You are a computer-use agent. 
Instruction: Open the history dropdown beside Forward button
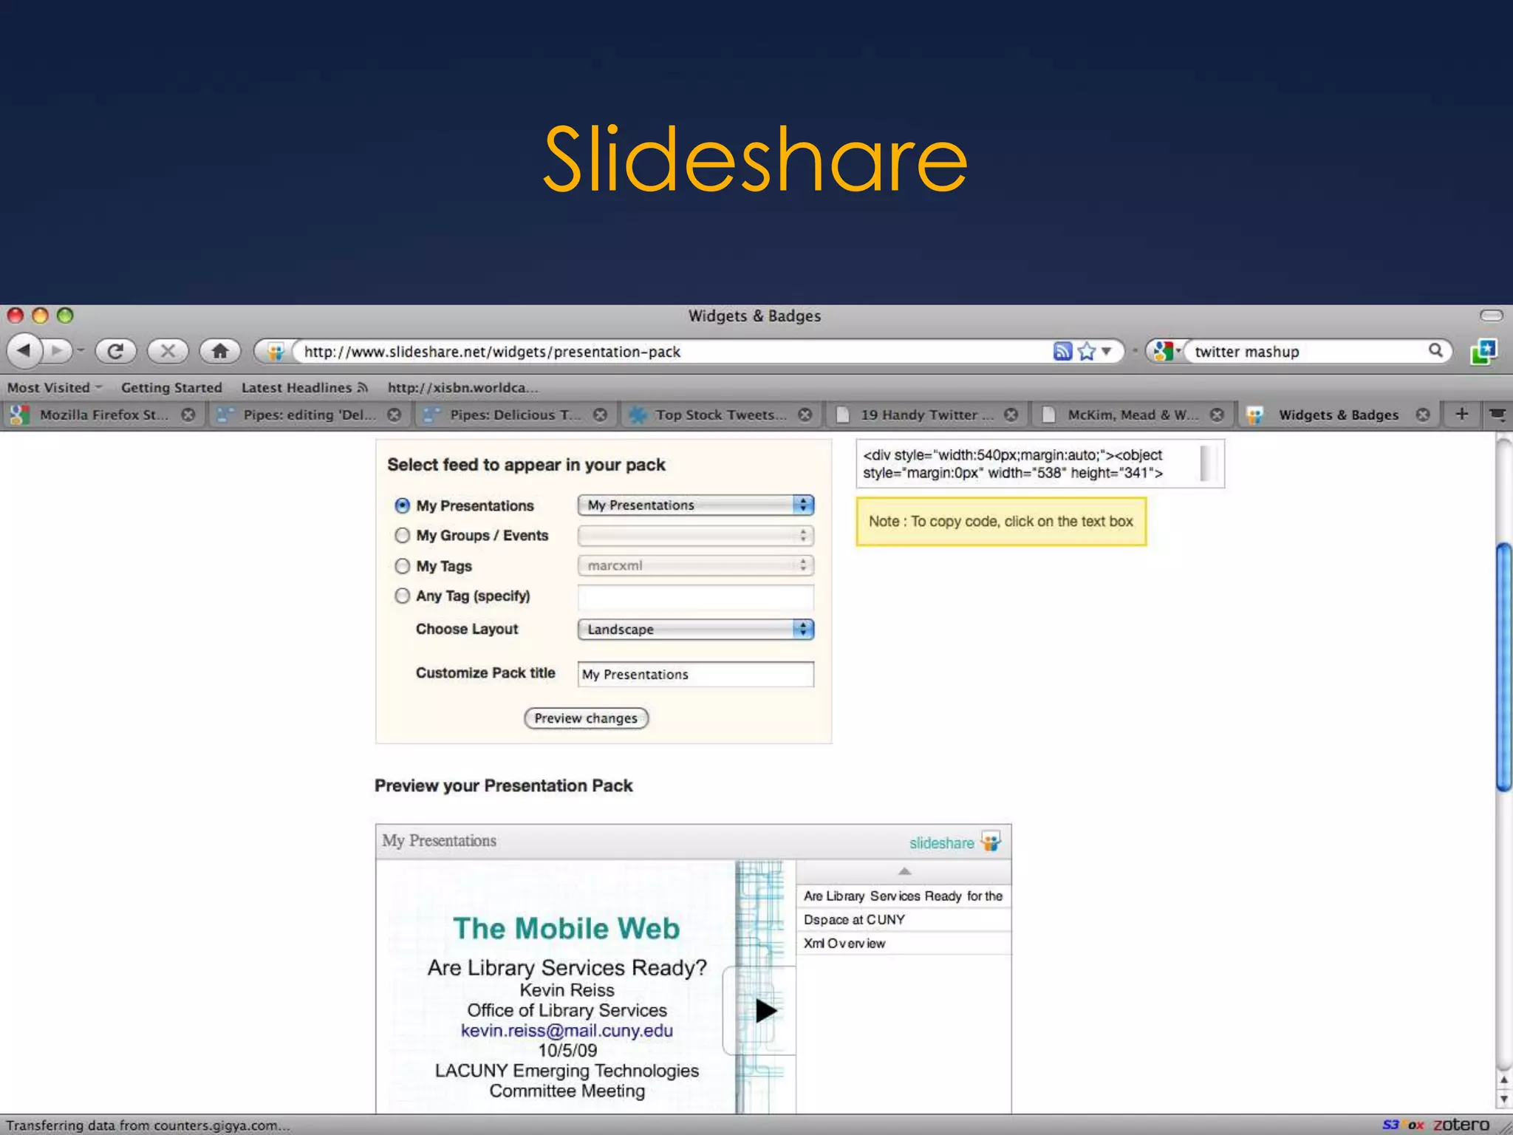coord(81,351)
